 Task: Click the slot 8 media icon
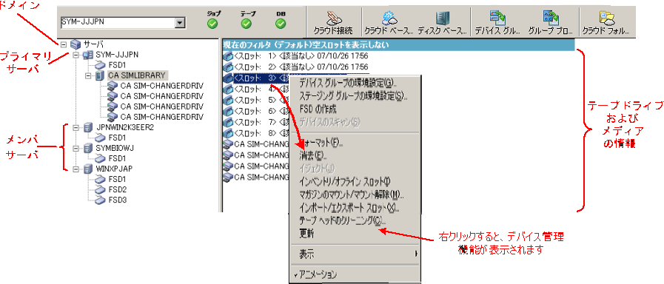pos(228,133)
